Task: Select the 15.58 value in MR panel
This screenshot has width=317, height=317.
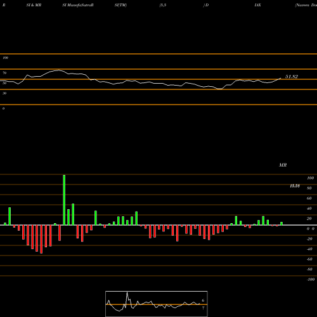Action: (x=295, y=186)
